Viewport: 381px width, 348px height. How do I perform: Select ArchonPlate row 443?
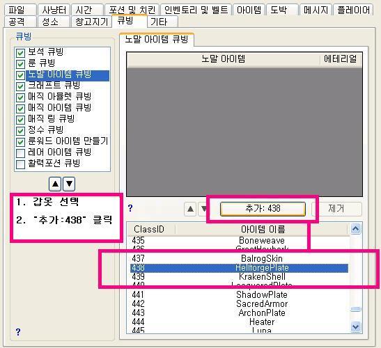[x=239, y=313]
